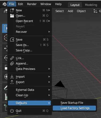Expand the Export submenu
This screenshot has height=118, width=101.
[29, 82]
